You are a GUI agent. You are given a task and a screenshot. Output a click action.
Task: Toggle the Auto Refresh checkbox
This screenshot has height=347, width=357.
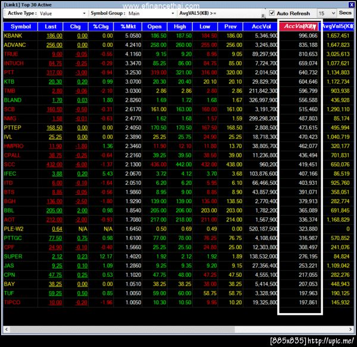(x=272, y=13)
